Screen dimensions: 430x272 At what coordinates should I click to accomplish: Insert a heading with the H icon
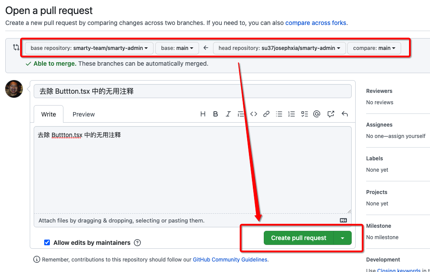tap(203, 114)
